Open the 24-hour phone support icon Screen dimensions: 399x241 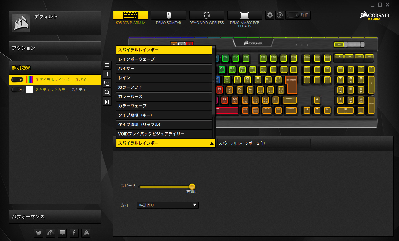[50, 233]
